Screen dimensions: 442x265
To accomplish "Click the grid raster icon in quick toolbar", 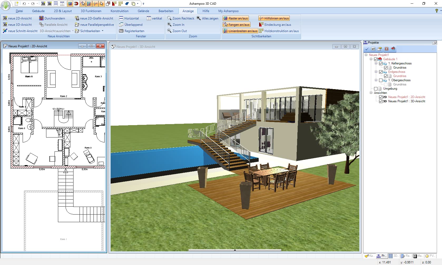I will point(70,4).
